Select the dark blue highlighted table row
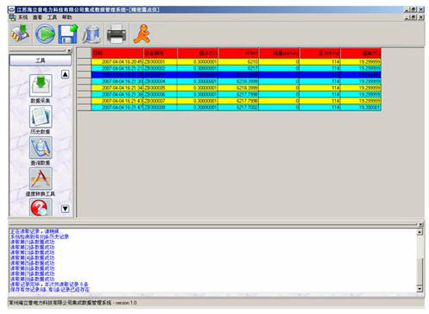 pyautogui.click(x=236, y=75)
